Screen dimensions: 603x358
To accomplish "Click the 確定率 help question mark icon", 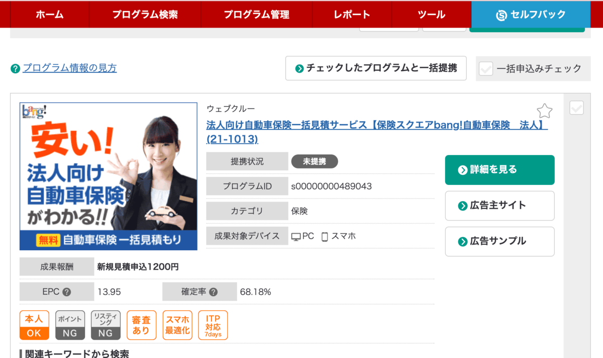I will (x=213, y=292).
